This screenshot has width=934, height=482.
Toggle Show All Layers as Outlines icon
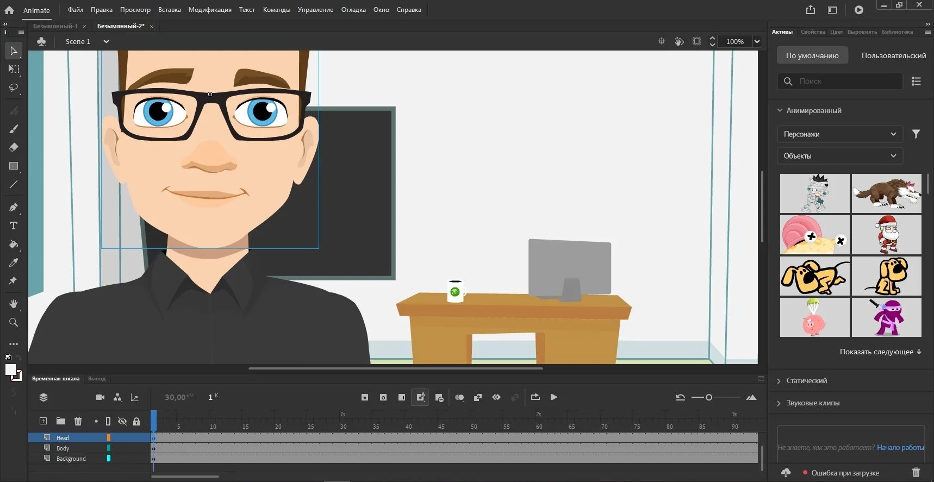click(x=108, y=421)
